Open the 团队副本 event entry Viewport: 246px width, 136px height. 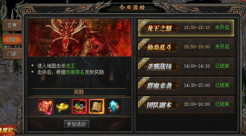(186, 105)
